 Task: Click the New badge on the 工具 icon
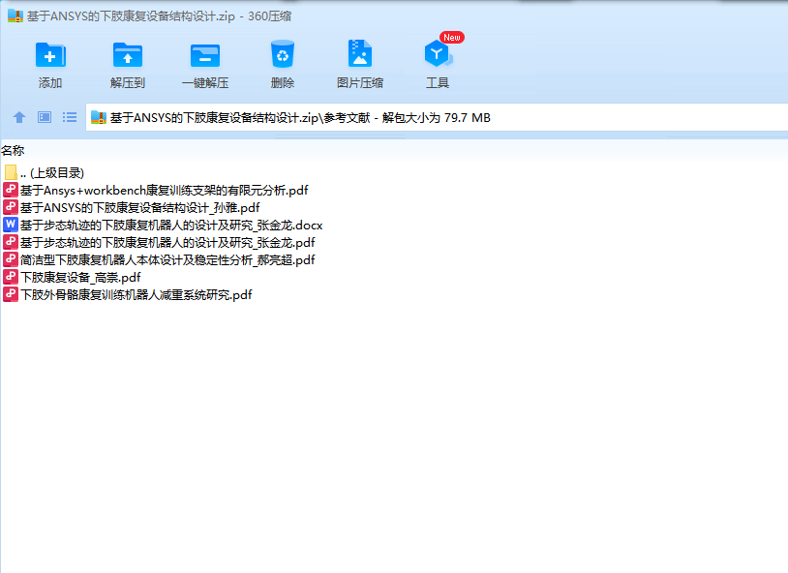click(x=452, y=37)
